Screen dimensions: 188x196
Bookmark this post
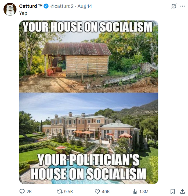(x=173, y=191)
